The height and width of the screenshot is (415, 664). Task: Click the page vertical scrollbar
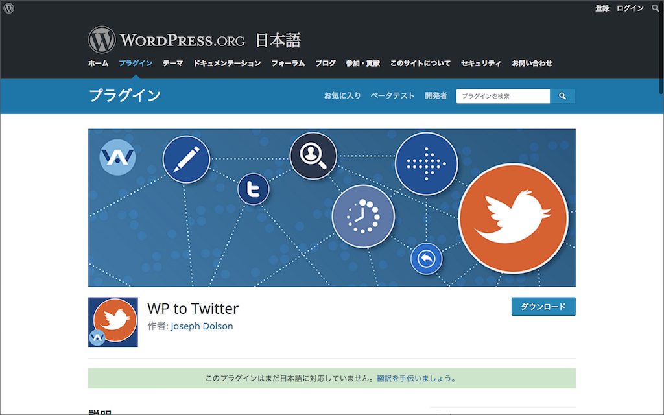point(661,47)
